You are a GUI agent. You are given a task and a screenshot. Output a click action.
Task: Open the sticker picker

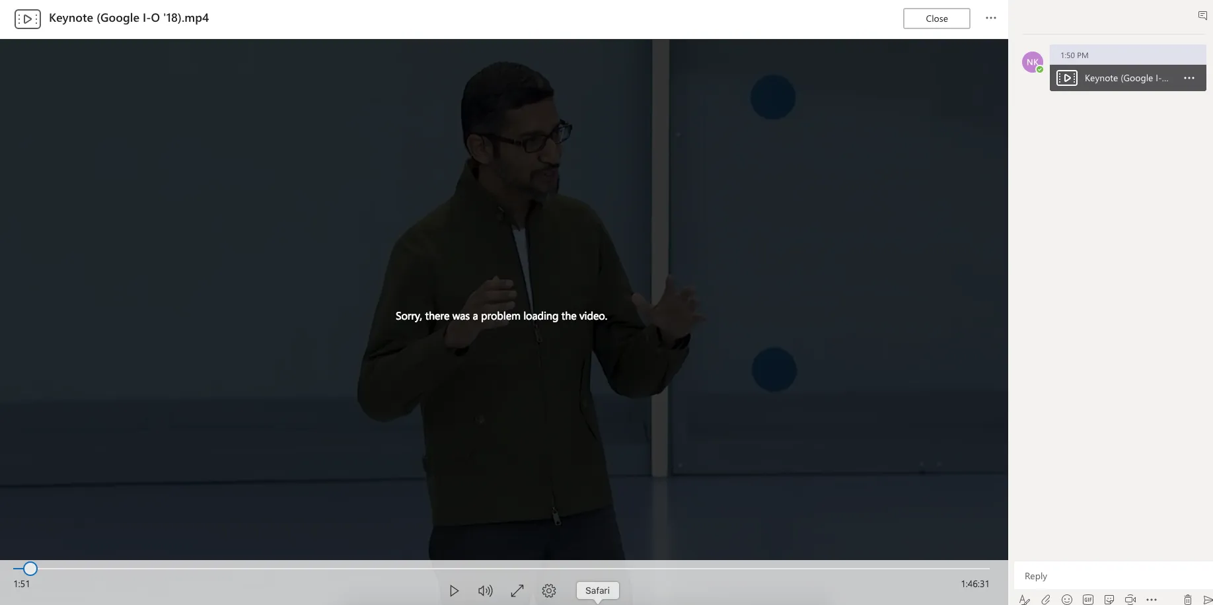click(1110, 599)
